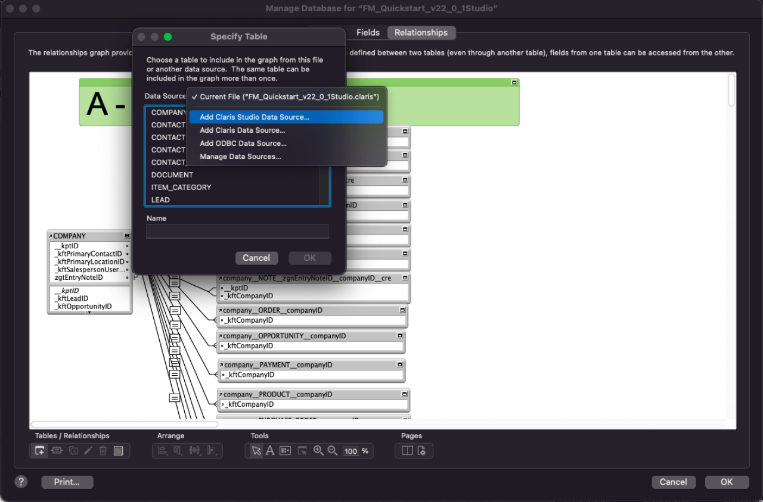The height and width of the screenshot is (502, 763).
Task: Click the trash Delete selected objects icon
Action: tap(103, 451)
